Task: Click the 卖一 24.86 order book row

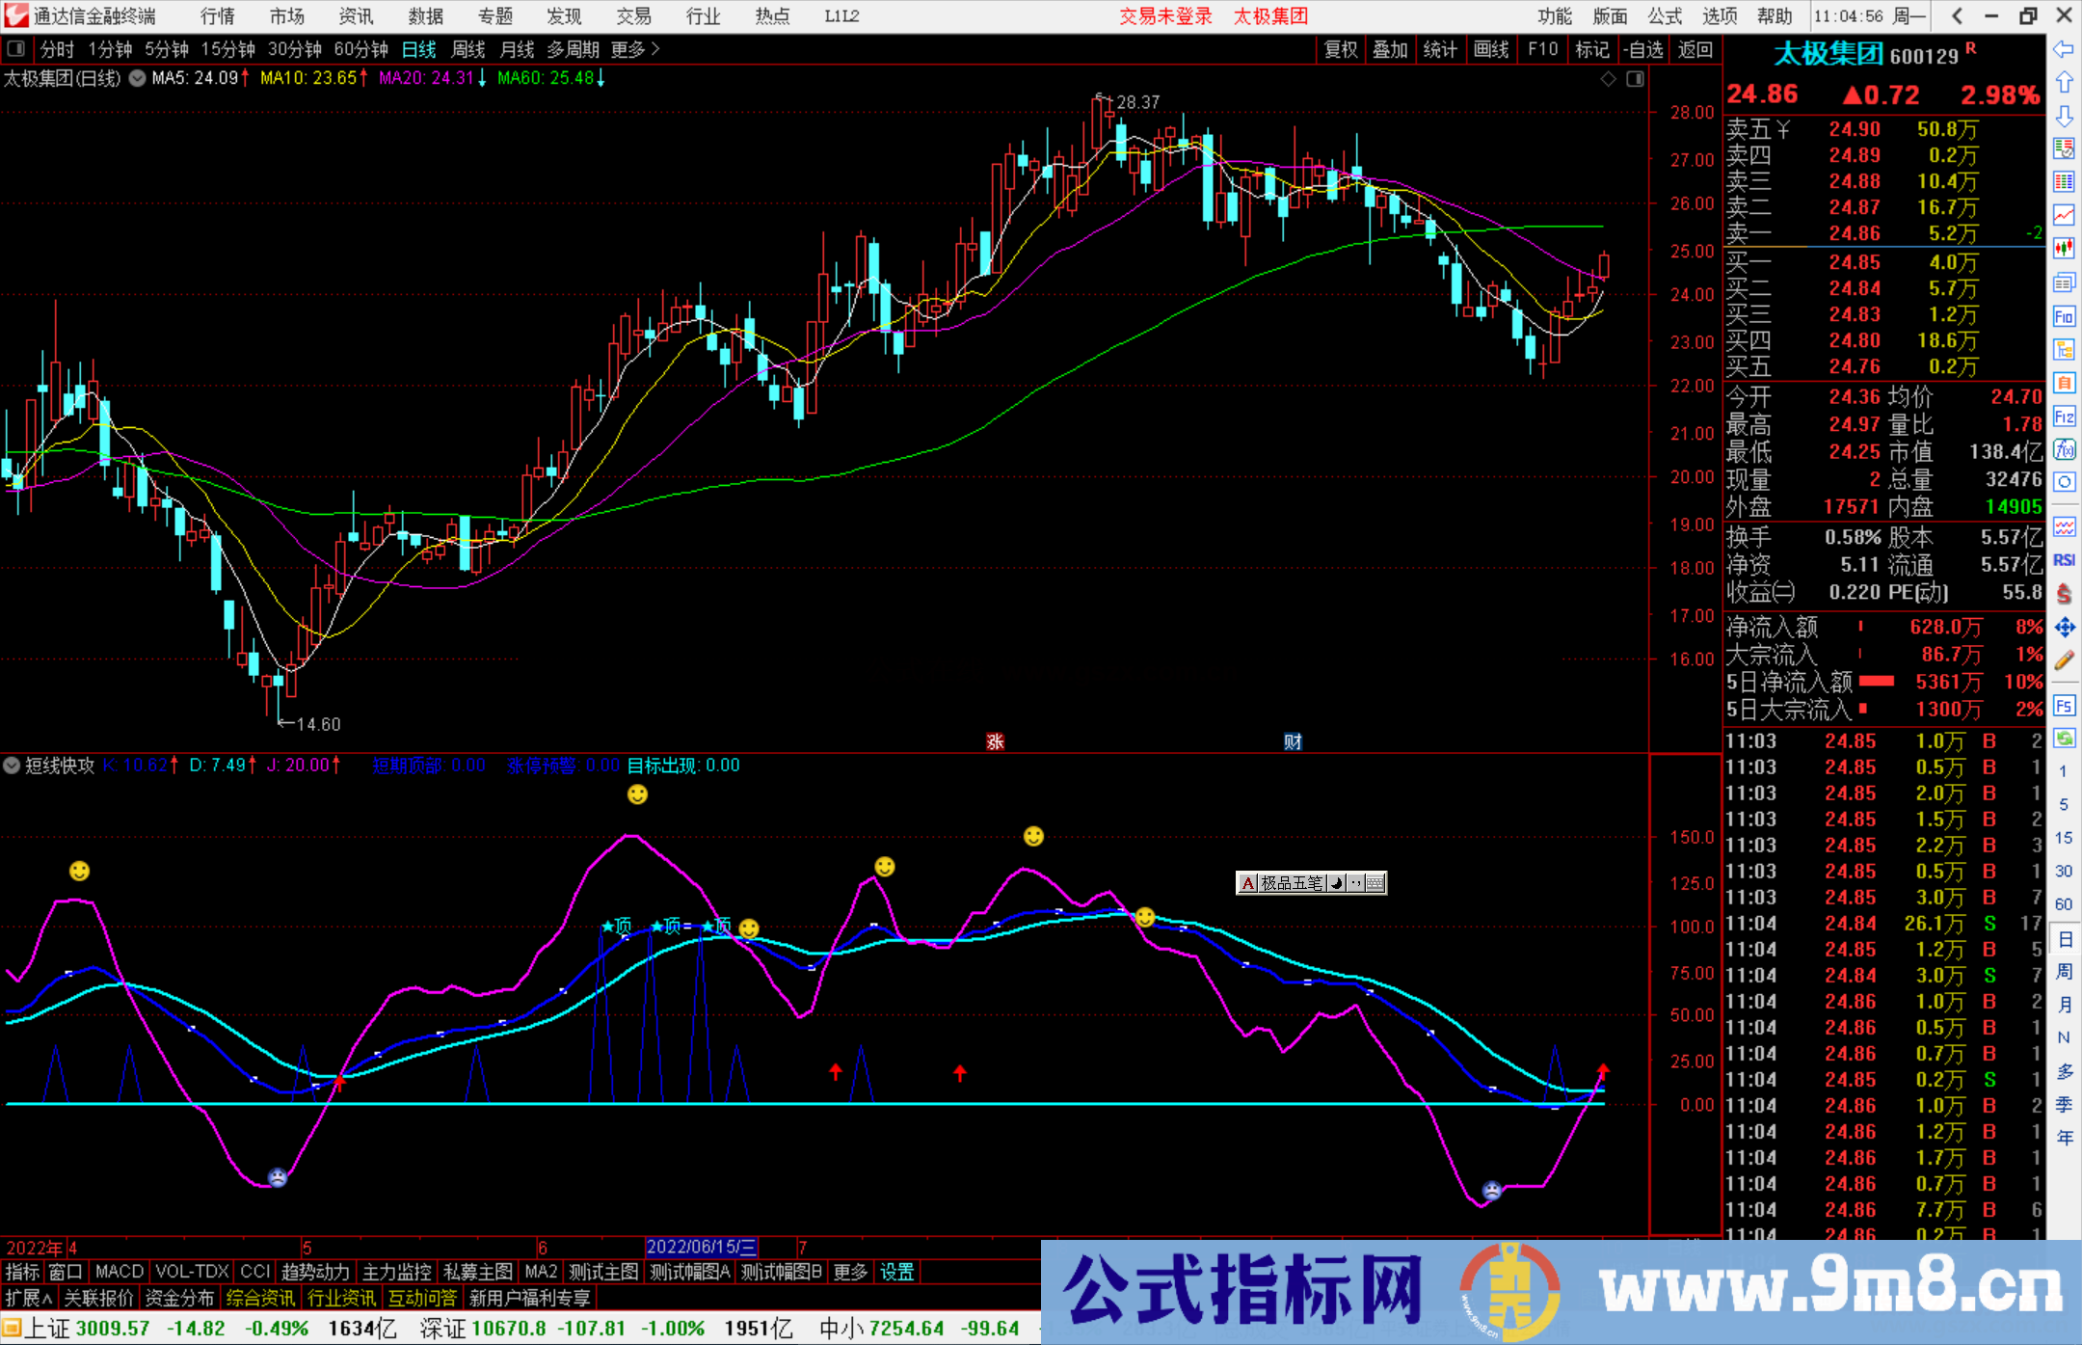Action: coord(1883,233)
